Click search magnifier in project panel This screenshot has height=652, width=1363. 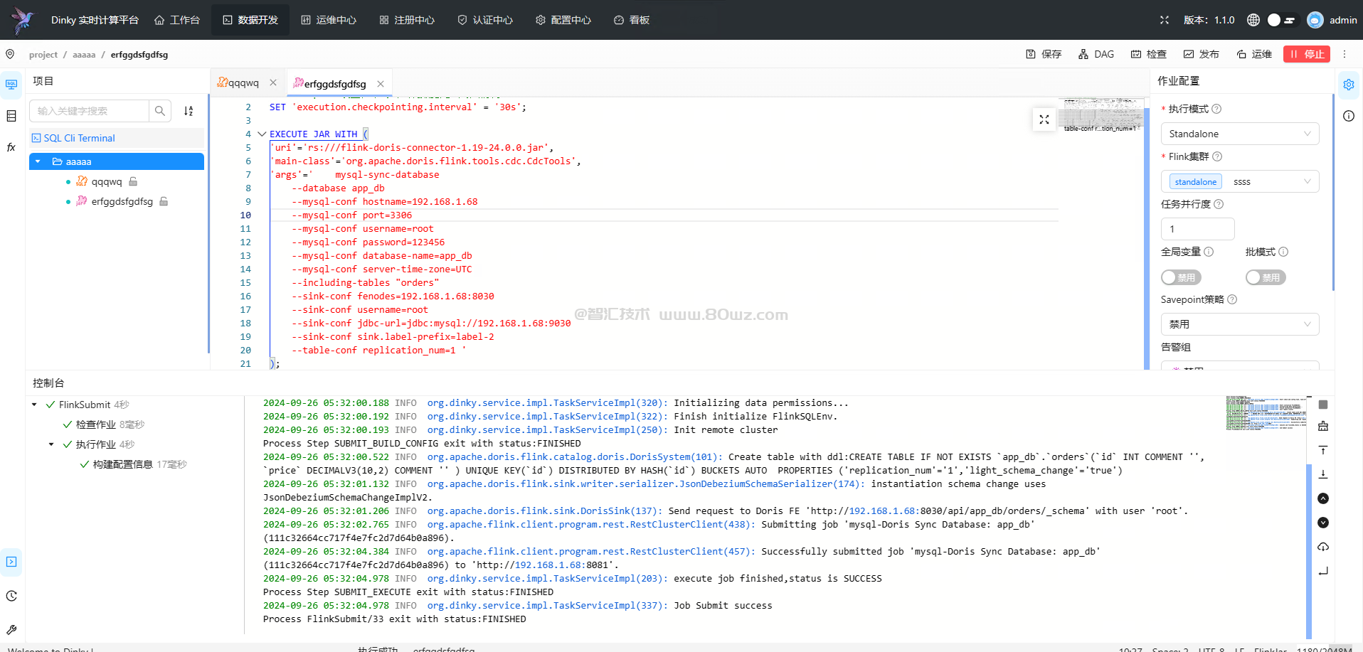(160, 111)
